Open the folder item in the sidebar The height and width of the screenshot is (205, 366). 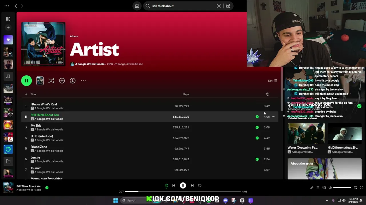pyautogui.click(x=8, y=161)
